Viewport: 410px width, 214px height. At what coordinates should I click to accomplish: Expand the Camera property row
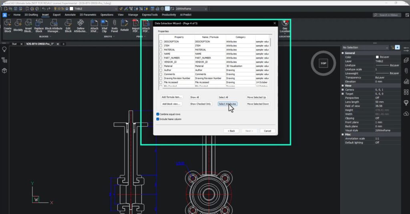(x=343, y=90)
